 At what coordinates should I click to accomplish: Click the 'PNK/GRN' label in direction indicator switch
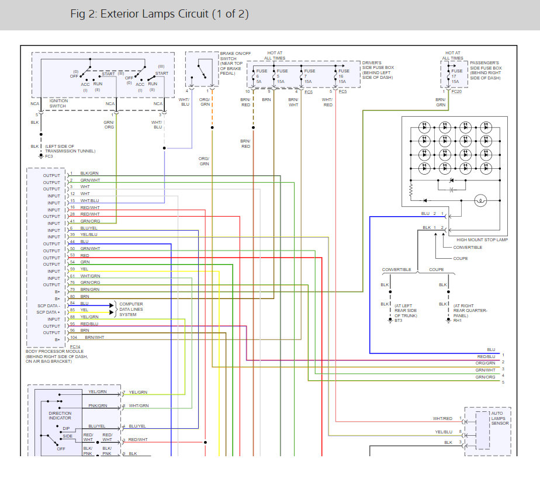point(98,406)
